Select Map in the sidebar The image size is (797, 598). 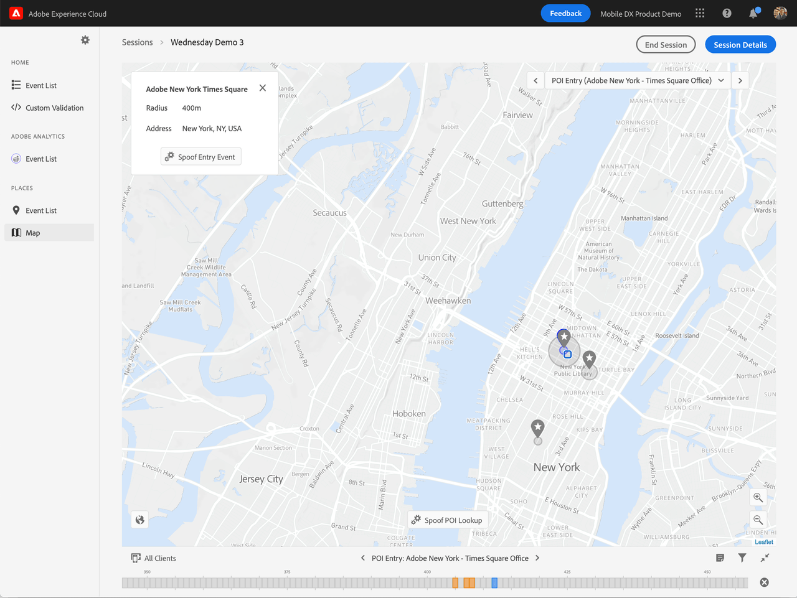click(x=49, y=233)
